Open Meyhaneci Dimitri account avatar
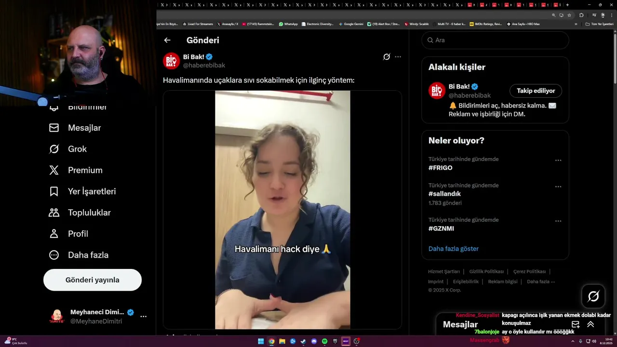The height and width of the screenshot is (347, 617). click(x=57, y=317)
